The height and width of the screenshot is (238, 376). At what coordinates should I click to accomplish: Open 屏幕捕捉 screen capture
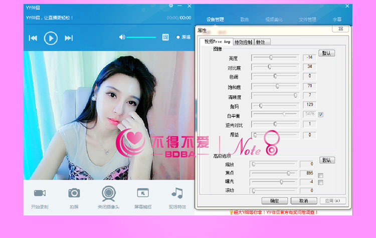coord(143,193)
